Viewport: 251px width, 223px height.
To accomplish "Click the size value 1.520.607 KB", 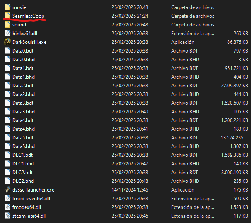I will [235, 103].
